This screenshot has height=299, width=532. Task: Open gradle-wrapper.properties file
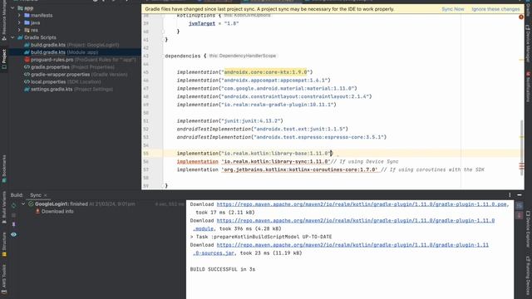click(76, 75)
